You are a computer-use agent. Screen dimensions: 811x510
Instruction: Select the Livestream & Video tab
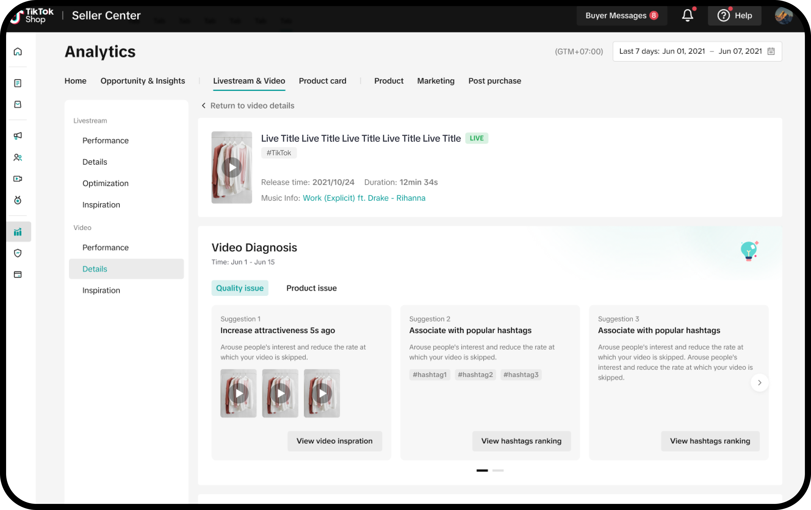click(249, 81)
